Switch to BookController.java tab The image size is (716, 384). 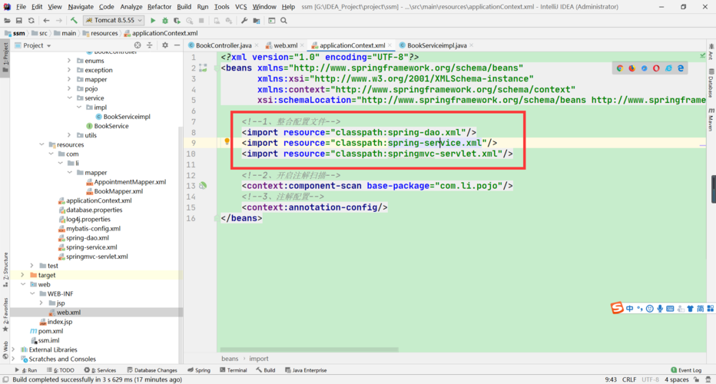[224, 45]
